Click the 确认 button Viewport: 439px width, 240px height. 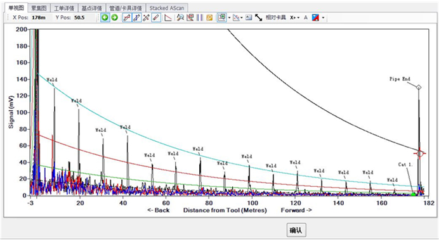click(296, 230)
